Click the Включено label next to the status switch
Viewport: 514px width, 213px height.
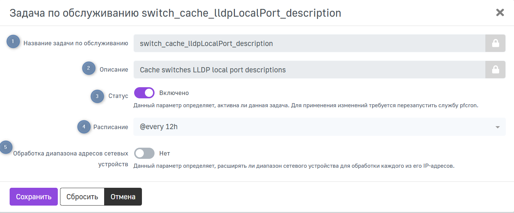pos(174,93)
